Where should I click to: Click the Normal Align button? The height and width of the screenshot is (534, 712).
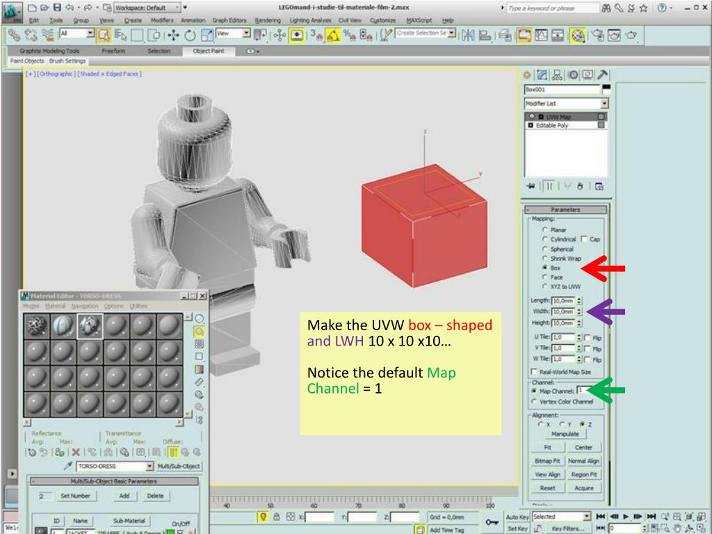584,461
